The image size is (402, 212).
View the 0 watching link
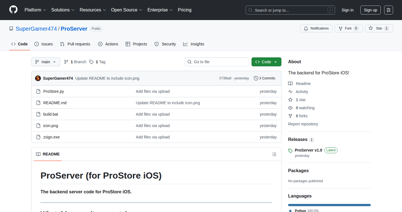tap(301, 108)
